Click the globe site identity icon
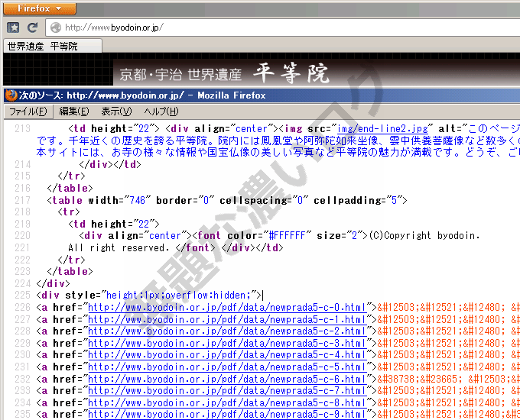Screen dimensions: 520x420 point(55,27)
